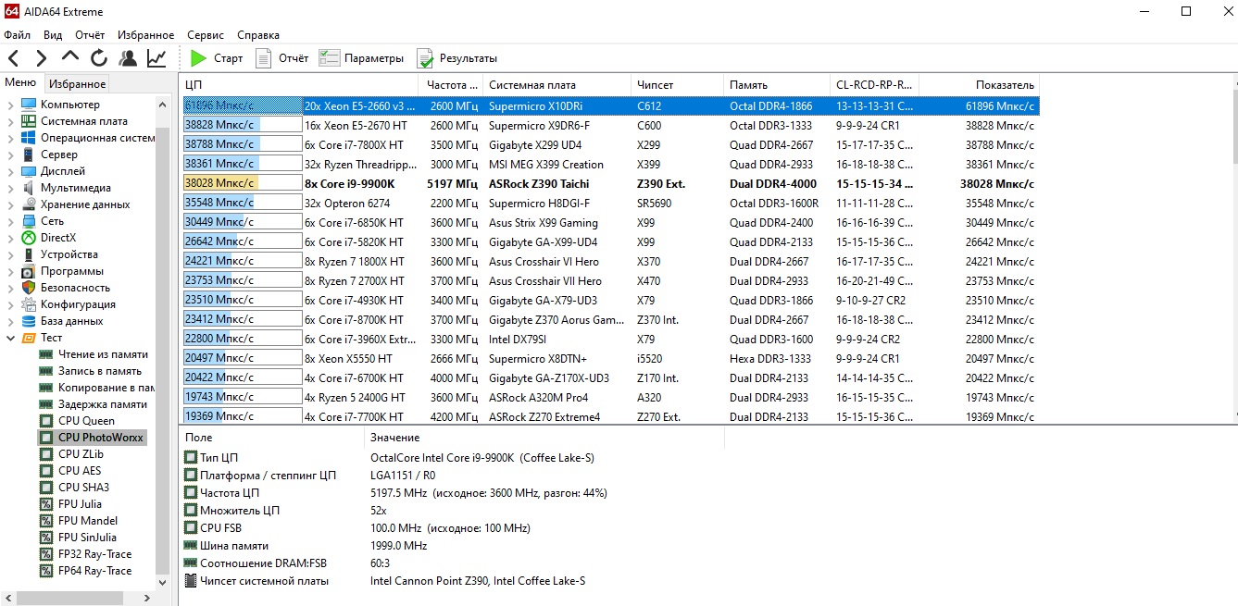Select the Программы icon
Viewport: 1238px width, 606px height.
28,271
